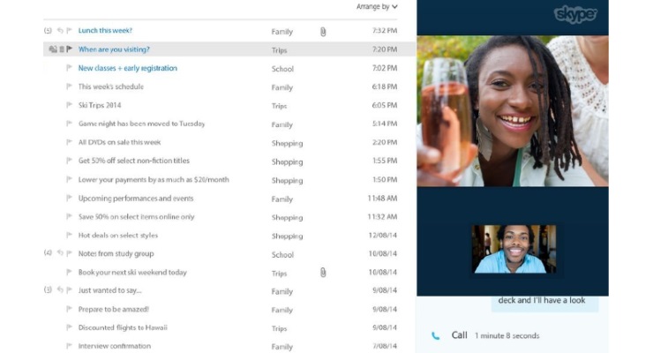Click the reply-all icon on 'When are you visiting?'

53,50
